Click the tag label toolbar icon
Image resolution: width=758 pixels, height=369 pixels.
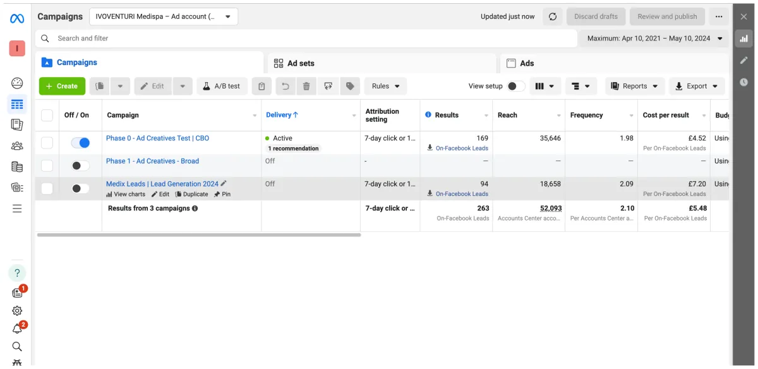(x=350, y=86)
